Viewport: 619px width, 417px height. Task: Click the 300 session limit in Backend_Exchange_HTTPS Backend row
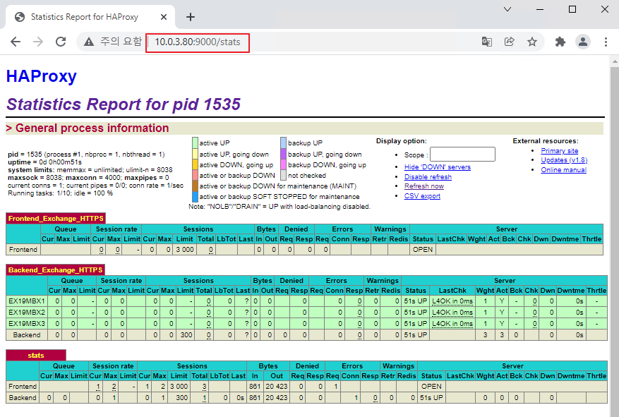click(x=186, y=335)
